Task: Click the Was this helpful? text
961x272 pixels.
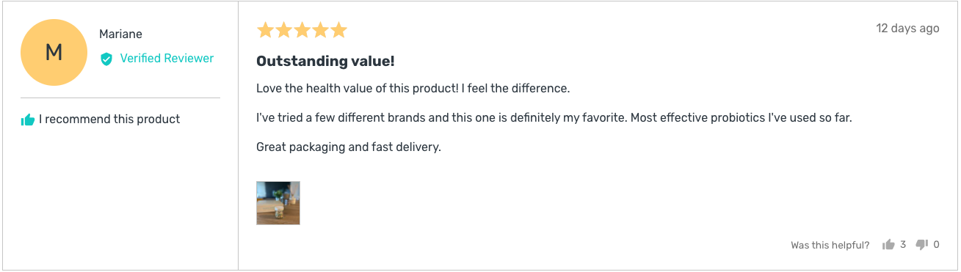Action: [830, 246]
